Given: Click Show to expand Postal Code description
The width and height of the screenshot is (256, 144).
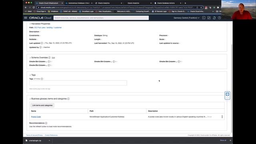Looking at the screenshot, I should 210,117.
